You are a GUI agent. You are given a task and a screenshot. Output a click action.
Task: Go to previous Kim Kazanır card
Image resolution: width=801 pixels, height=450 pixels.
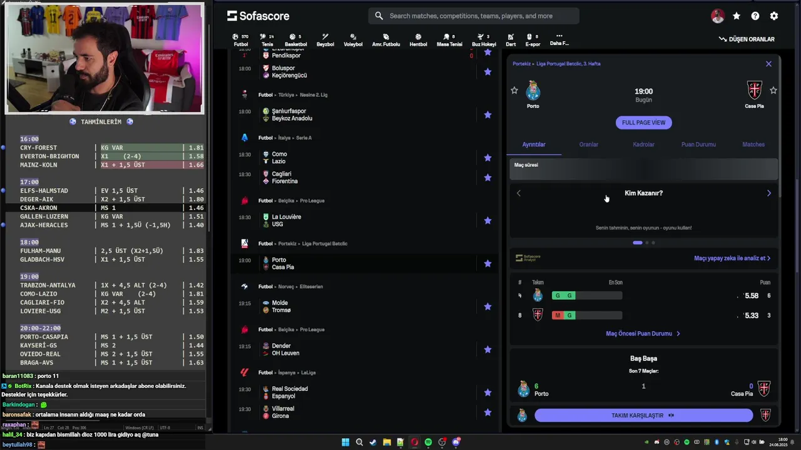tap(518, 193)
